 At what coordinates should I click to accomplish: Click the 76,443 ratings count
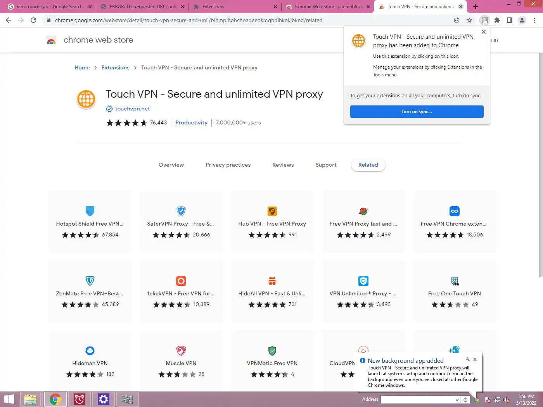point(158,122)
